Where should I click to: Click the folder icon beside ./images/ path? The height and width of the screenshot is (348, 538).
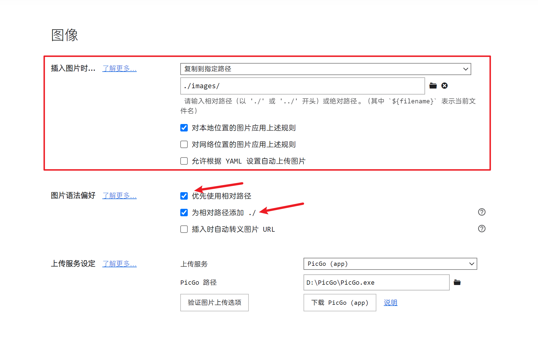[433, 86]
